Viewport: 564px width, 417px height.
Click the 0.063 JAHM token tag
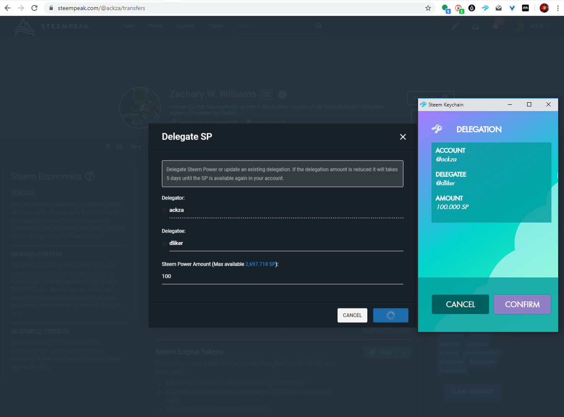(482, 362)
